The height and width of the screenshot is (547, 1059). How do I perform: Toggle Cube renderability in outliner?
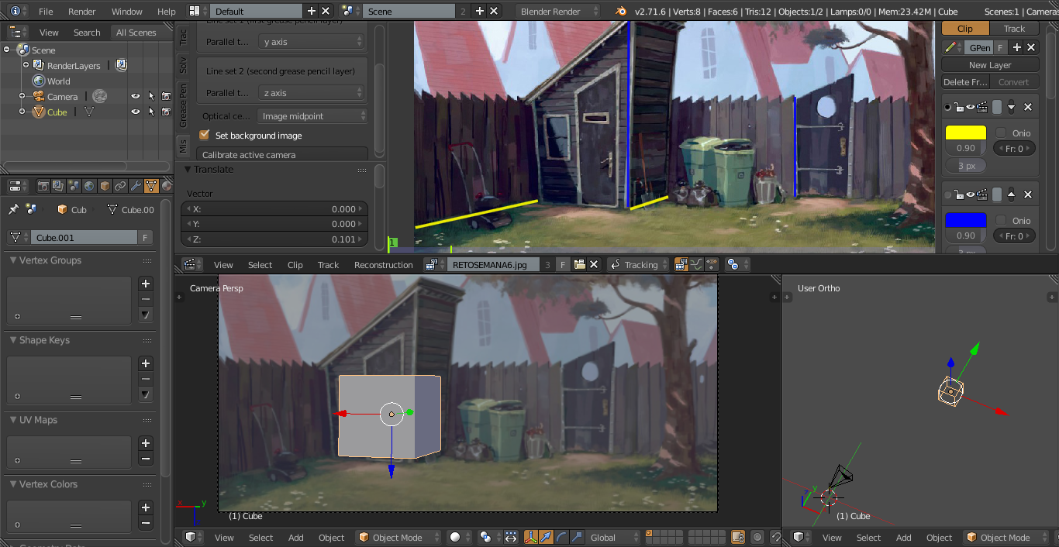point(166,112)
